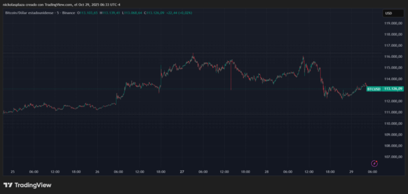Click the 115.000,00 price axis label
The width and height of the screenshot is (408, 194).
[x=393, y=68]
